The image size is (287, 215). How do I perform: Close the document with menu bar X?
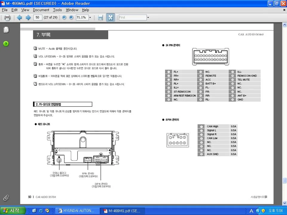[284, 10]
